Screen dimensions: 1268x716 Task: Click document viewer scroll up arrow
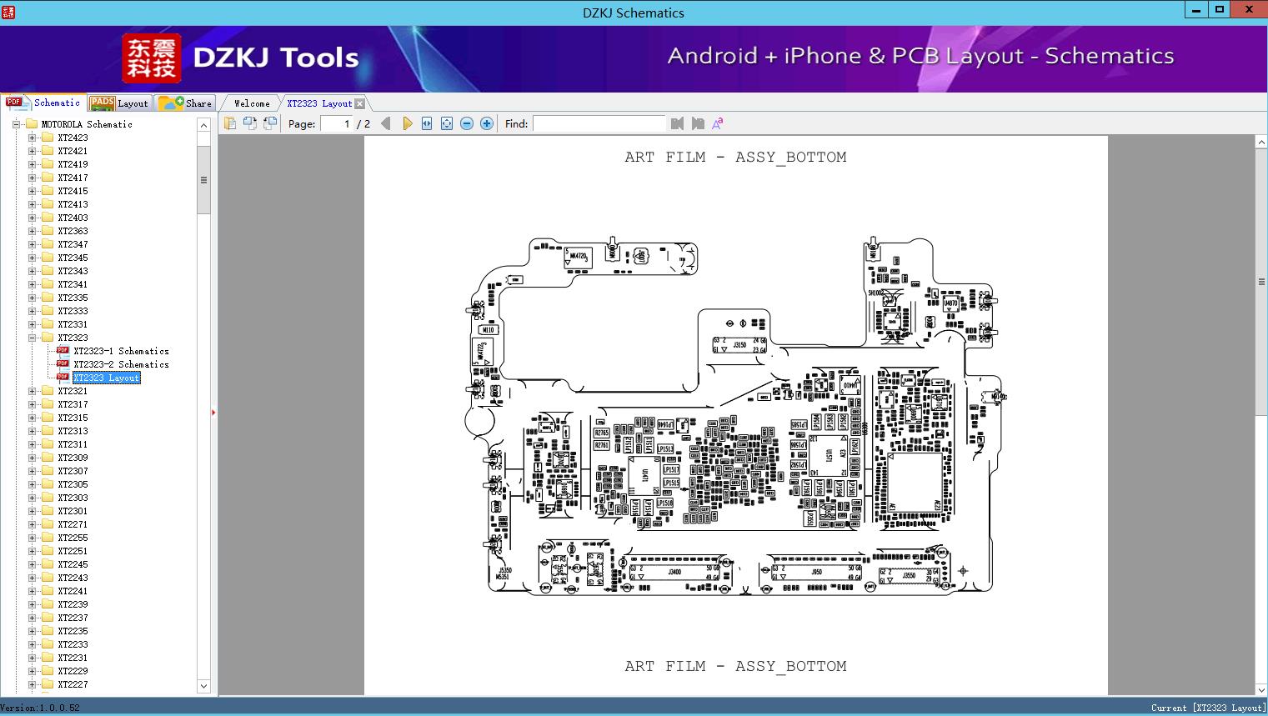tap(1261, 143)
